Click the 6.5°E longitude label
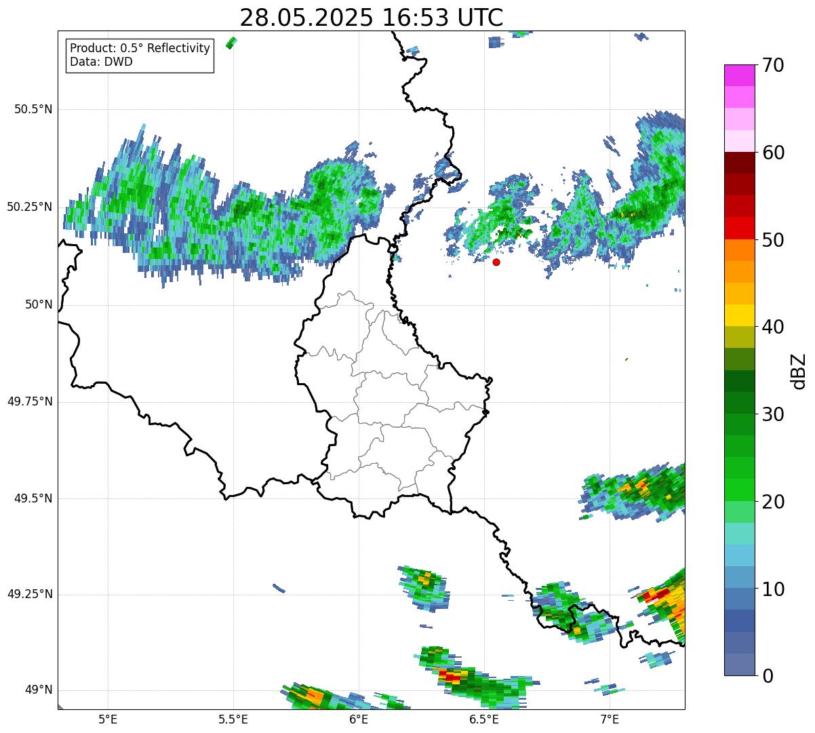 pyautogui.click(x=484, y=719)
